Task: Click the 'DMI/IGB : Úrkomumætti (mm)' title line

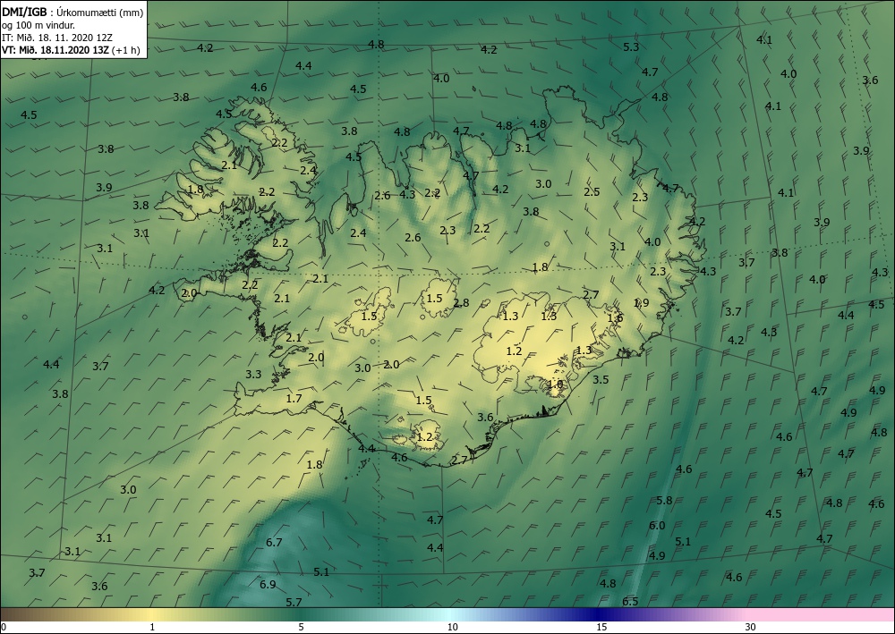Action: (x=72, y=12)
